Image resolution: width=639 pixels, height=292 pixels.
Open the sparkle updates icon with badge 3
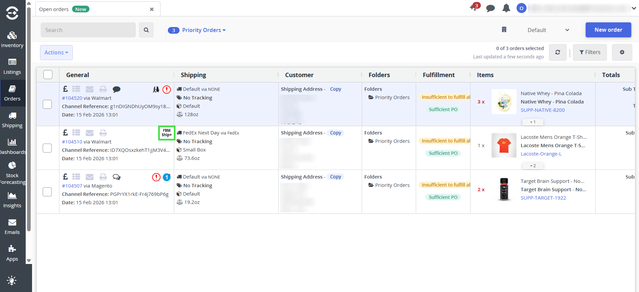pos(474,7)
